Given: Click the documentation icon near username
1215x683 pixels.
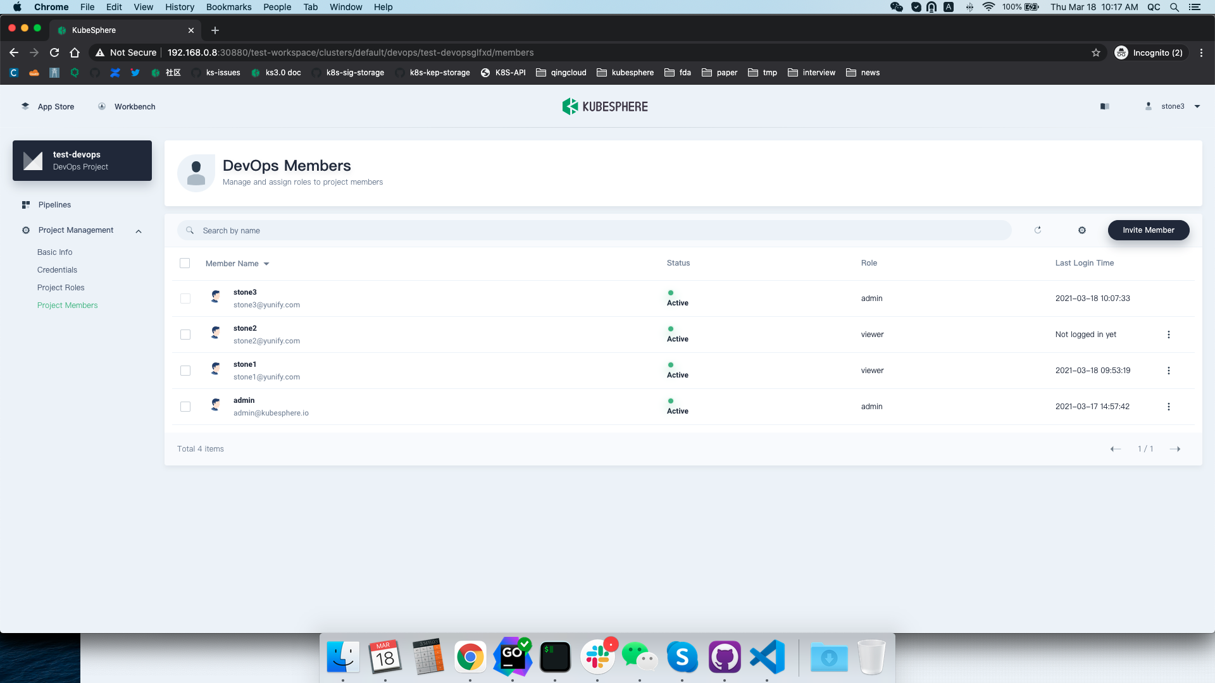Looking at the screenshot, I should point(1105,106).
